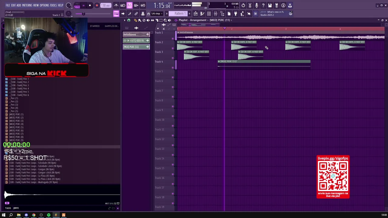Toggle wait for input before recording
The width and height of the screenshot is (388, 218).
point(123,5)
